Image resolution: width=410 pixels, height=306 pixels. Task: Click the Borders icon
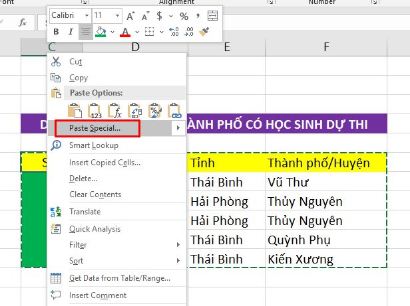(x=149, y=32)
